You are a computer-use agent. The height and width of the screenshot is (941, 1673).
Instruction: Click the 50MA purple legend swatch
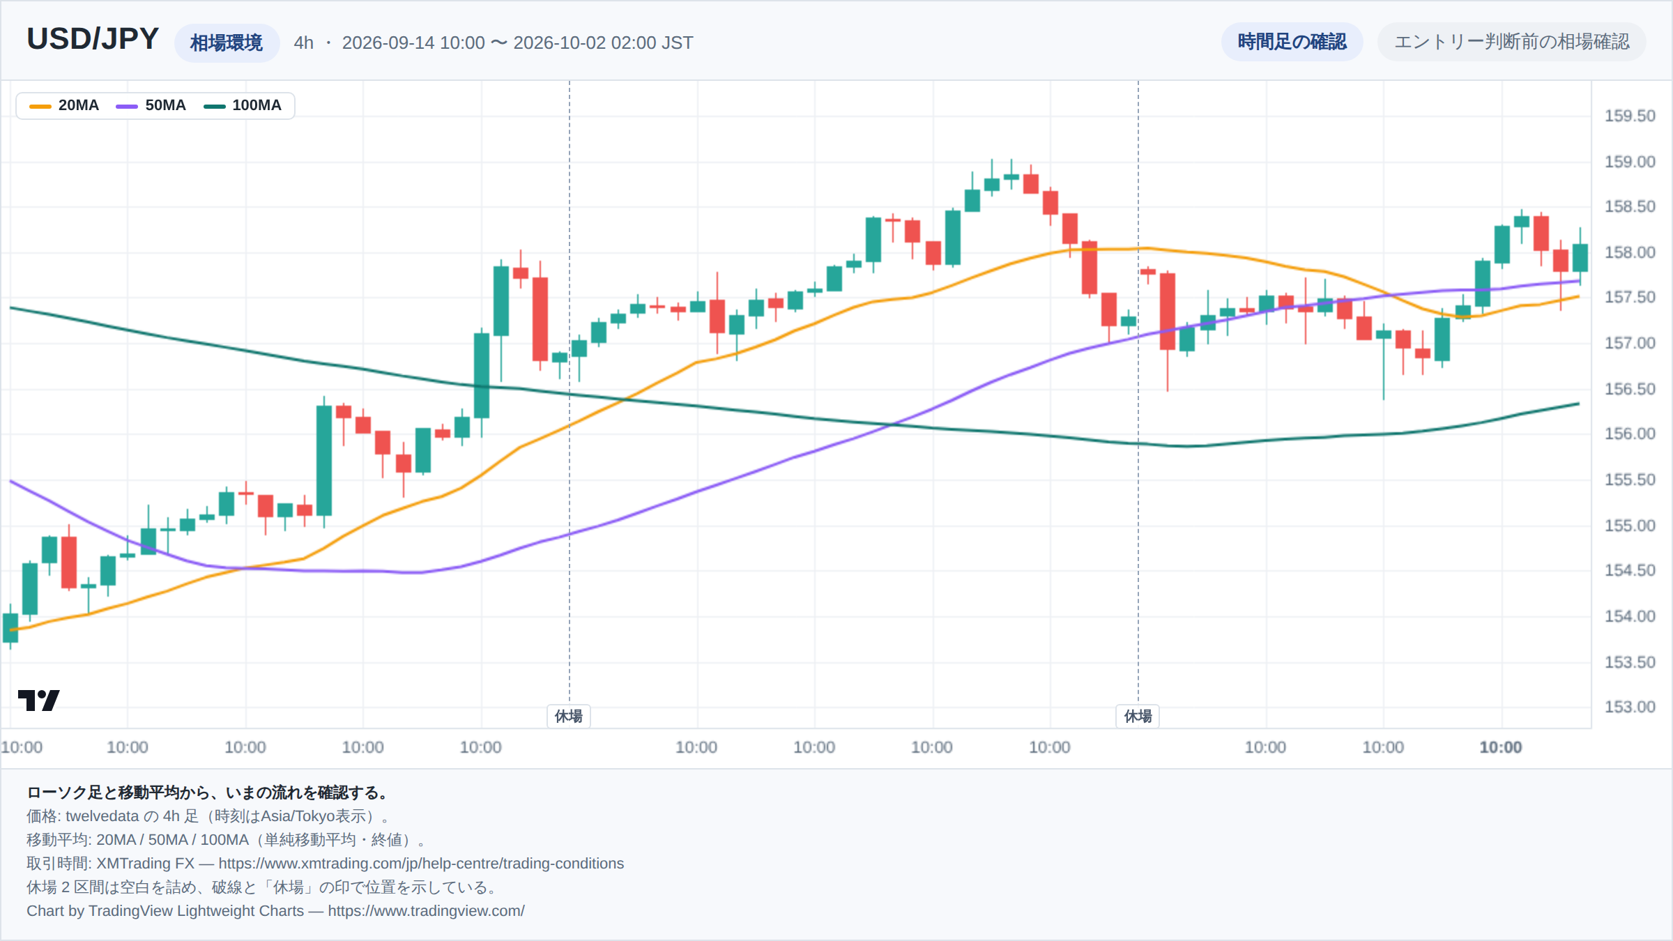(127, 106)
